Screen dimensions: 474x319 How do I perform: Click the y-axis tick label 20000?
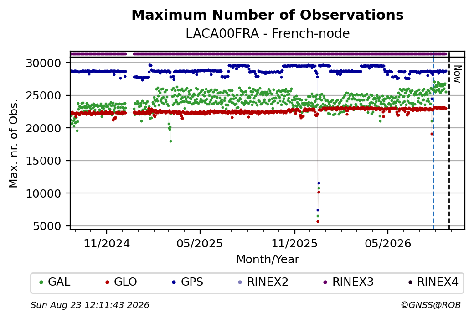[44, 128]
